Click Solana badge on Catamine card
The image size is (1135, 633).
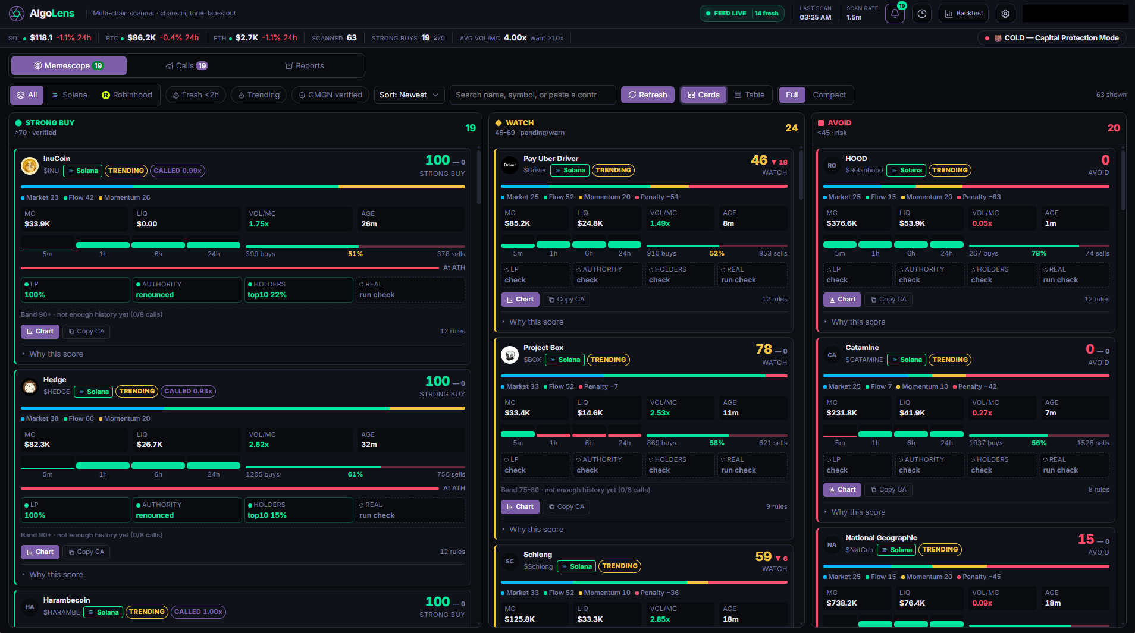coord(907,360)
